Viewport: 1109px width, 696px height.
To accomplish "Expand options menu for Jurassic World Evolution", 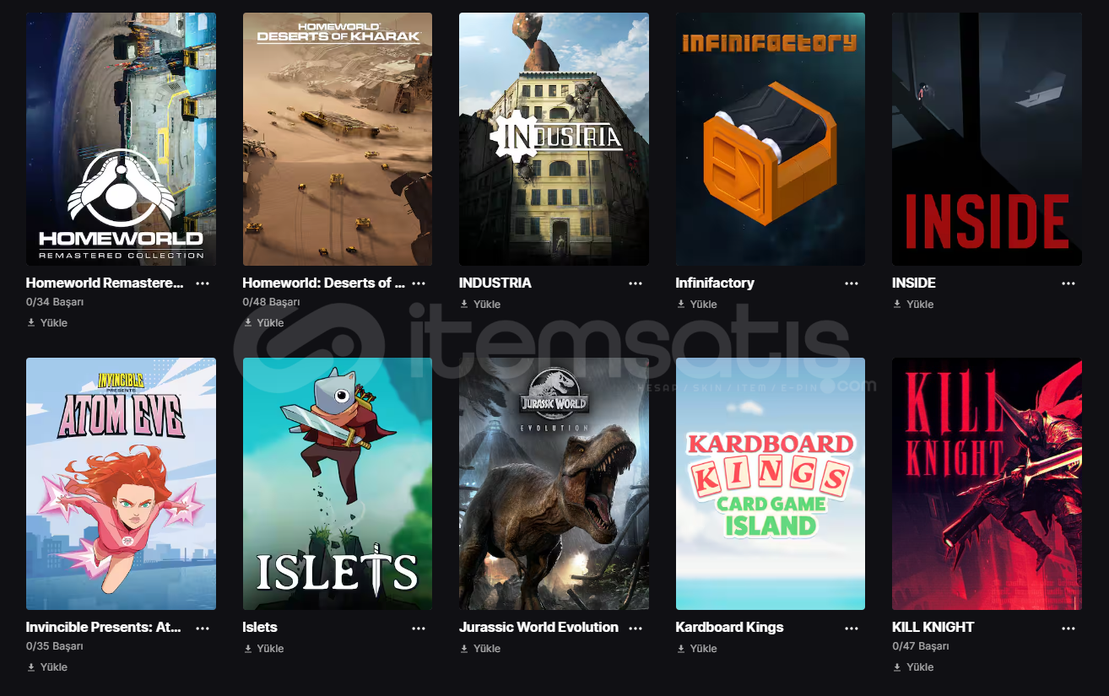I will 636,628.
